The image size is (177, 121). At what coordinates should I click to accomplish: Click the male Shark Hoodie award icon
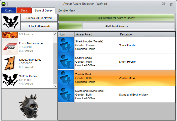tap(66, 62)
